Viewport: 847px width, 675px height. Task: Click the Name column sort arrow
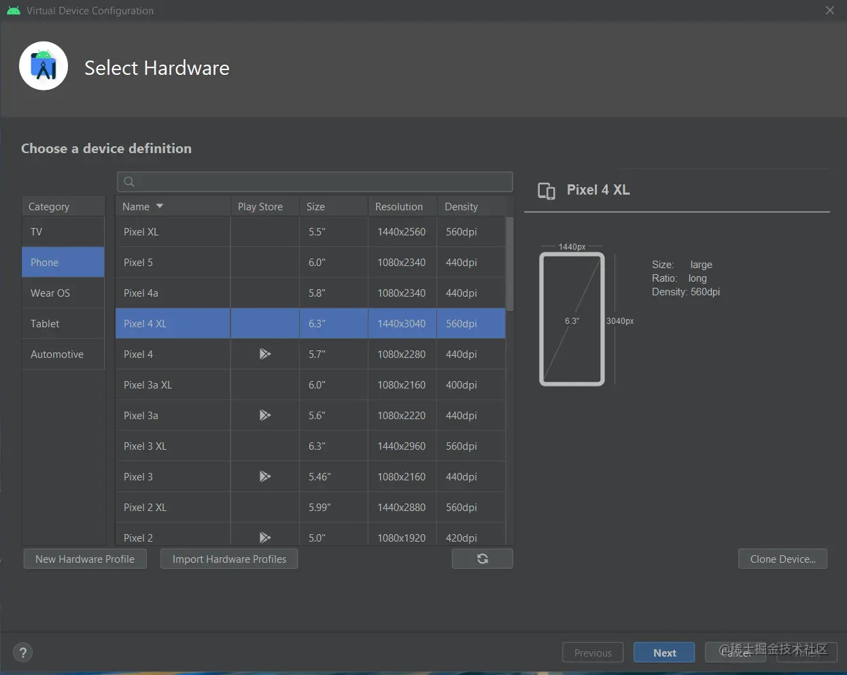[160, 206]
